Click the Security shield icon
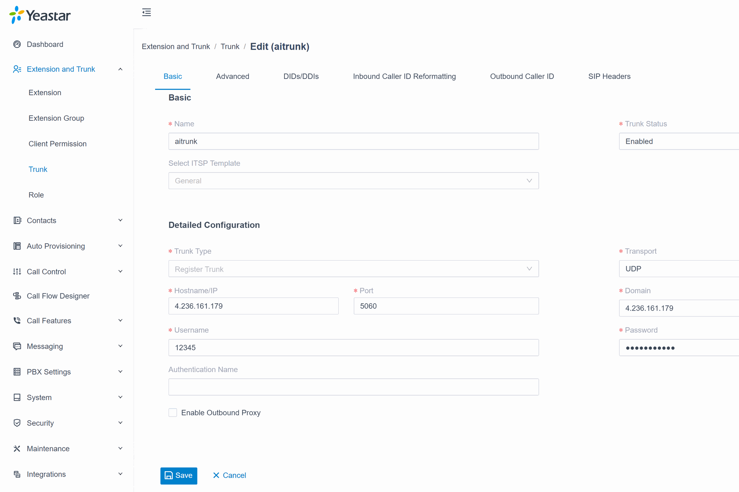Viewport: 739px width, 492px height. click(17, 423)
